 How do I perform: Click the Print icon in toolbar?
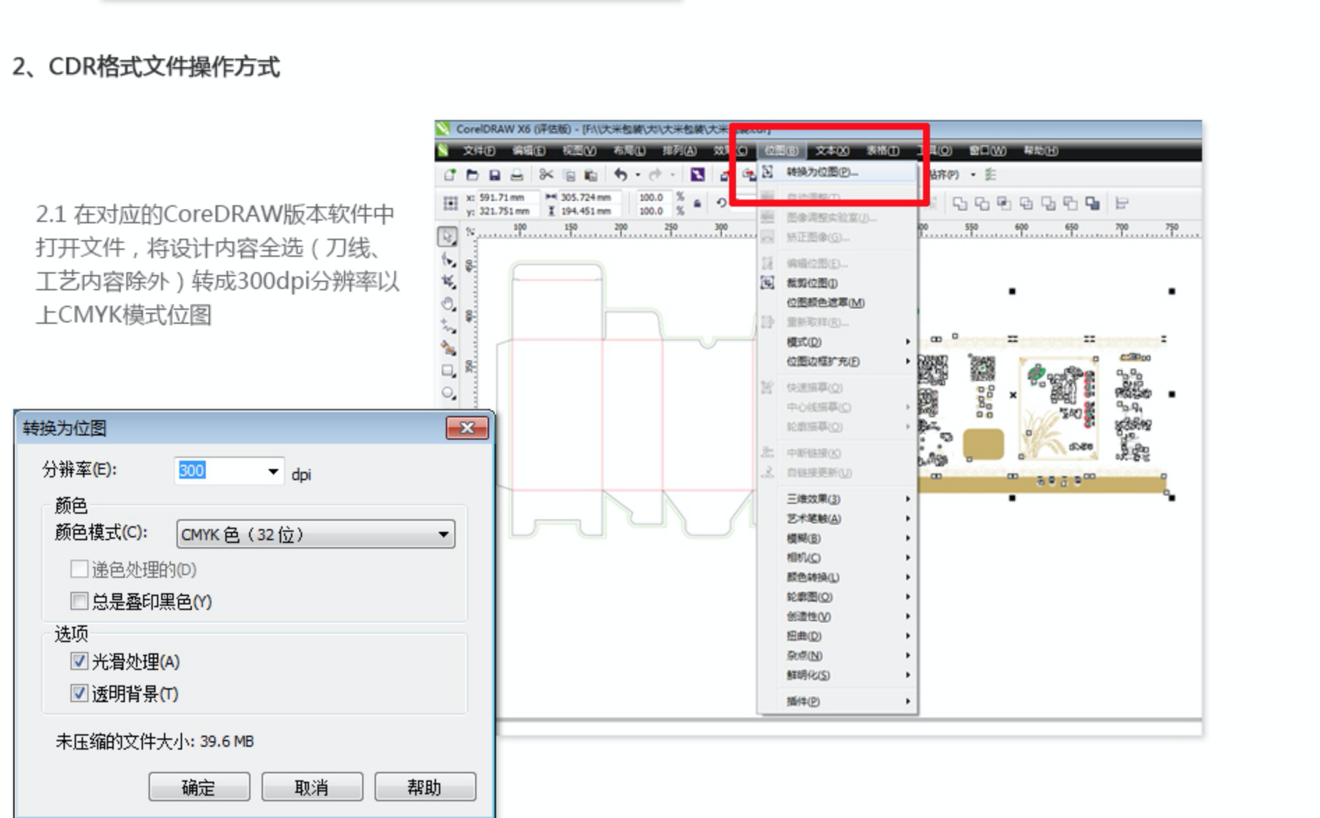pos(516,175)
